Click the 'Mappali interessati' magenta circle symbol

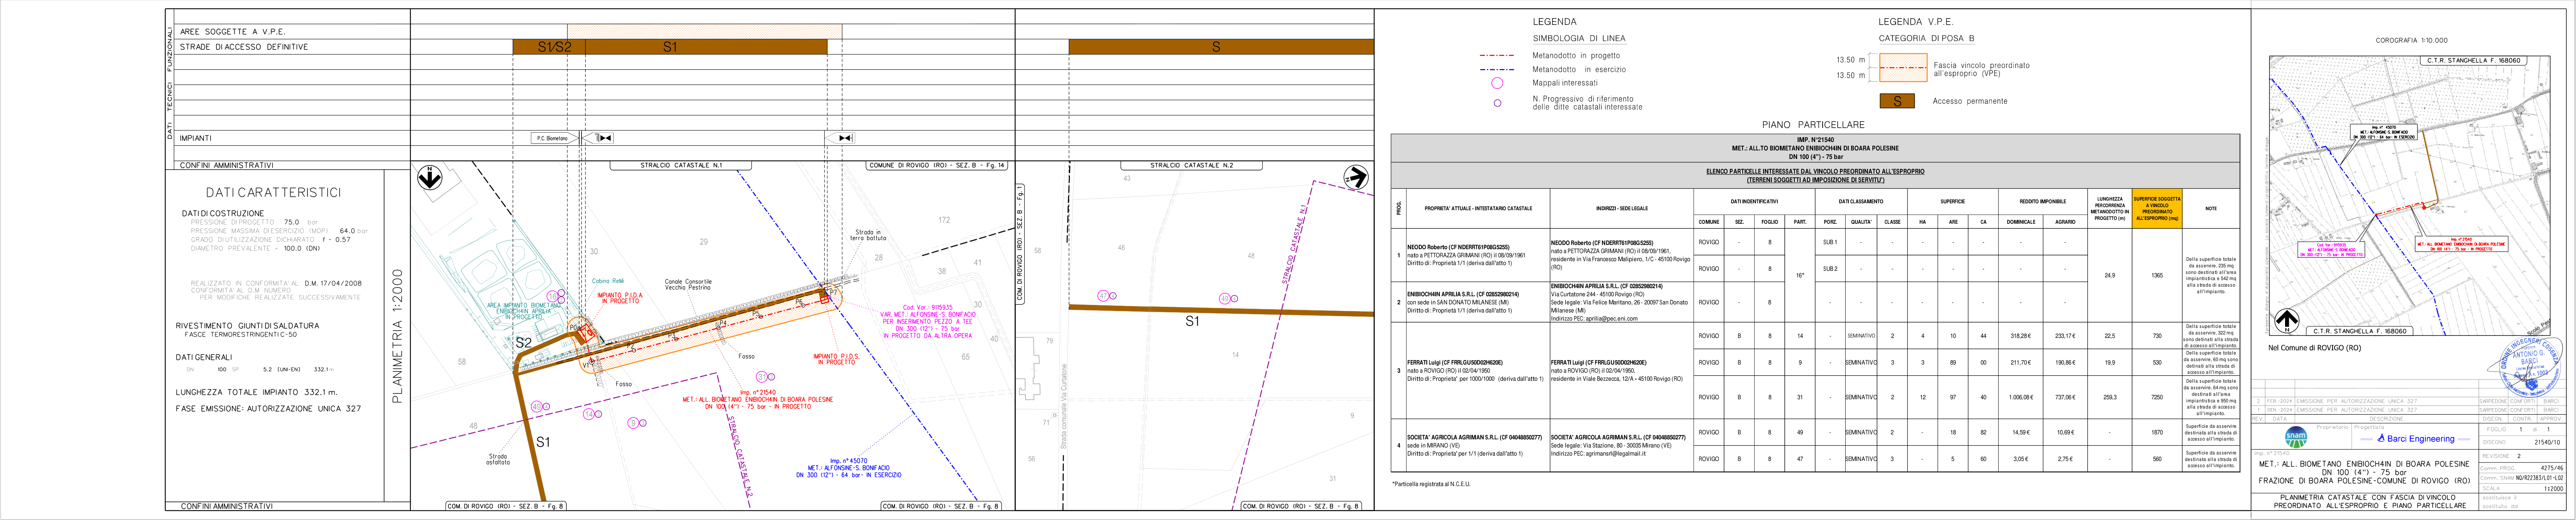click(x=1497, y=83)
